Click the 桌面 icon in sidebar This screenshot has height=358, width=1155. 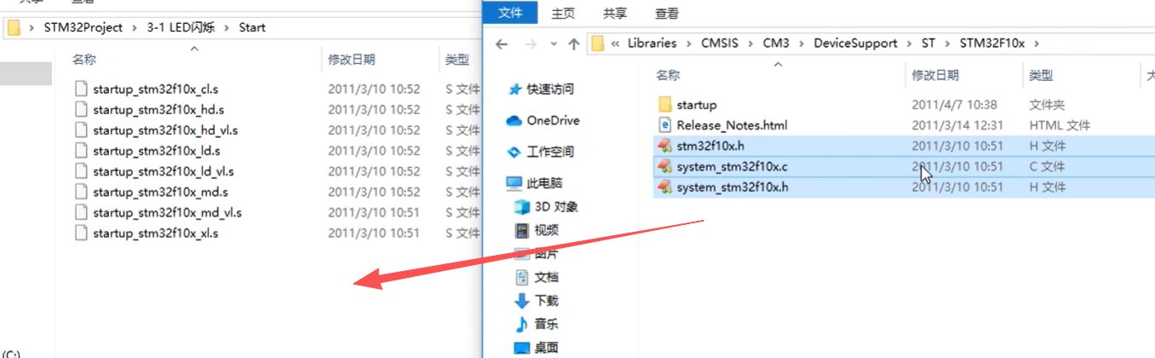pyautogui.click(x=522, y=347)
